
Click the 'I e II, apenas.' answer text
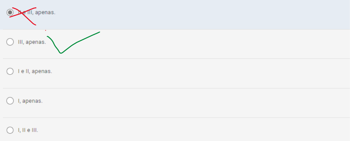coord(35,71)
